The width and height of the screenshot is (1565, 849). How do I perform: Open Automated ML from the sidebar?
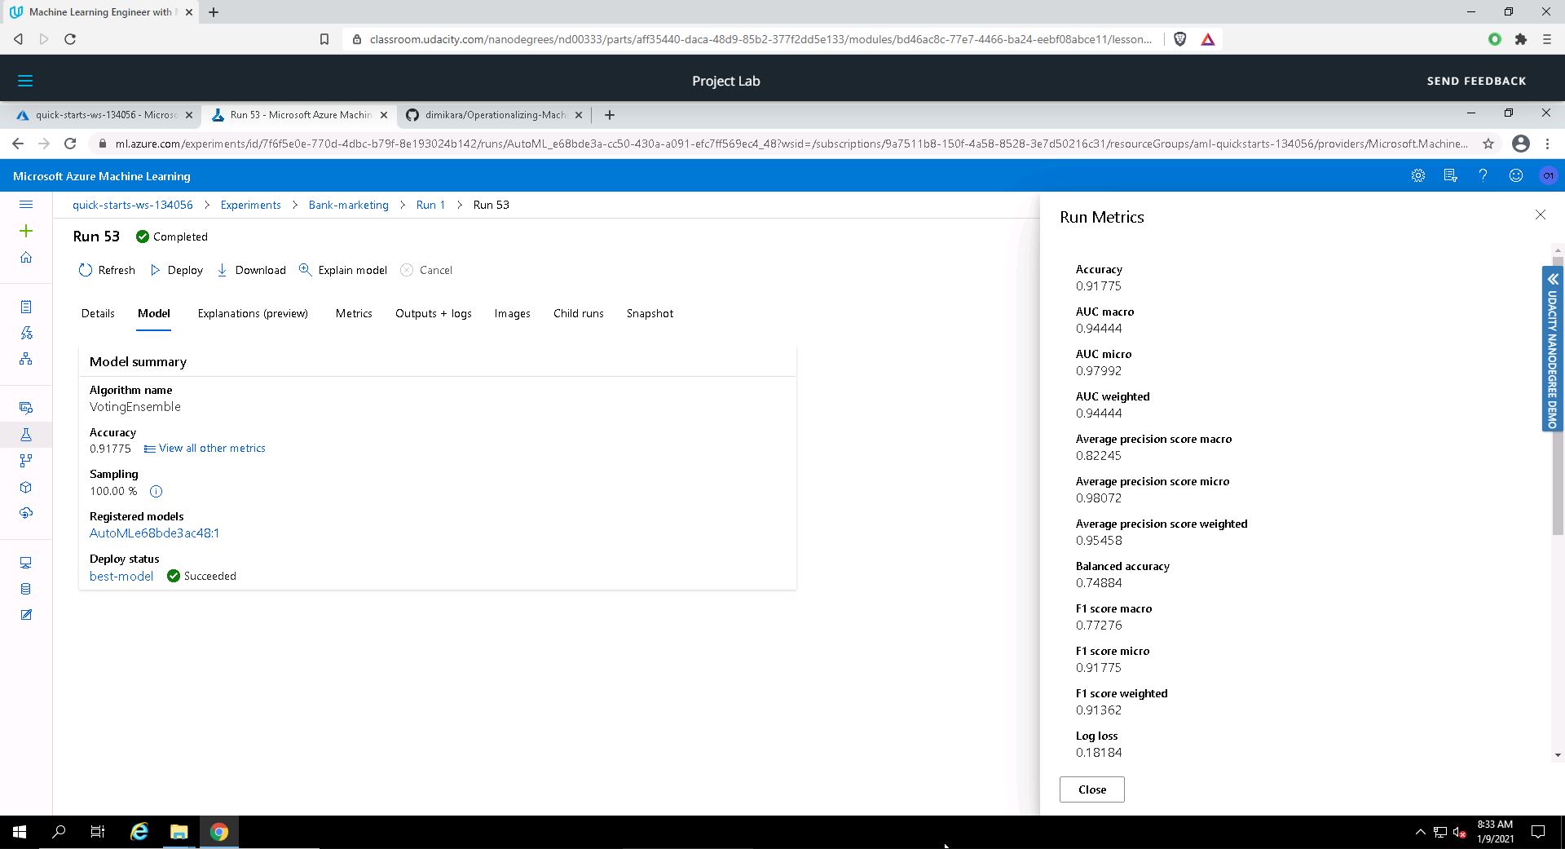(x=26, y=333)
